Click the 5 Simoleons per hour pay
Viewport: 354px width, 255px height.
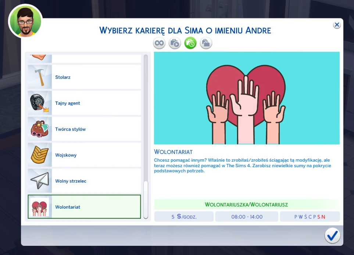click(x=184, y=217)
